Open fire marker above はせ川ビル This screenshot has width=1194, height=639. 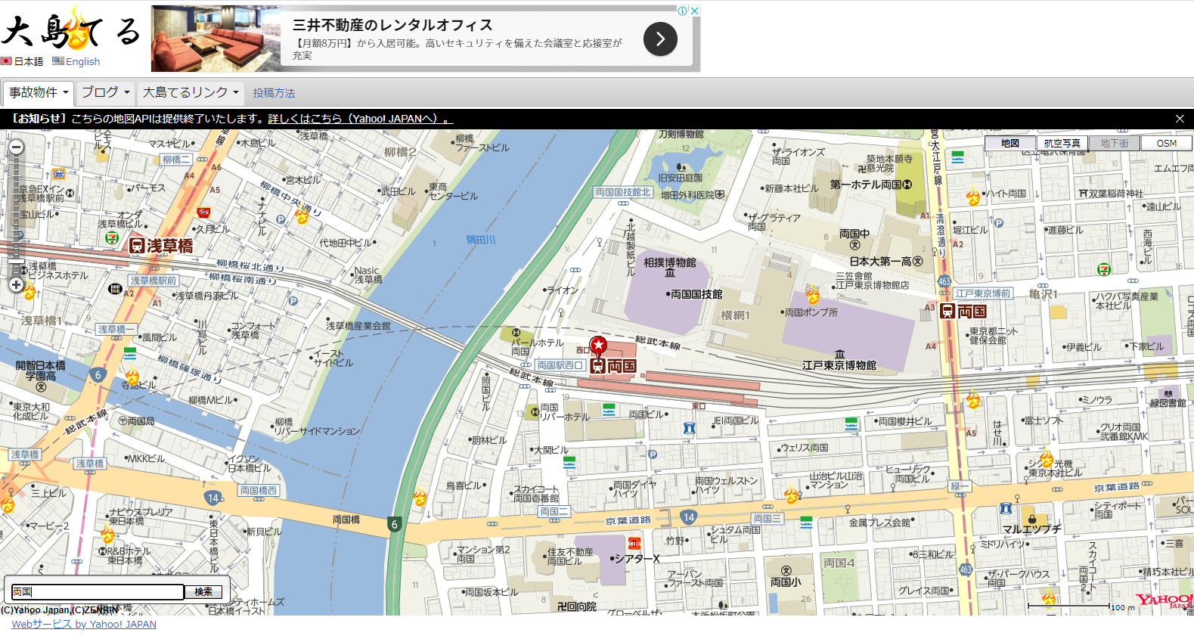click(973, 399)
